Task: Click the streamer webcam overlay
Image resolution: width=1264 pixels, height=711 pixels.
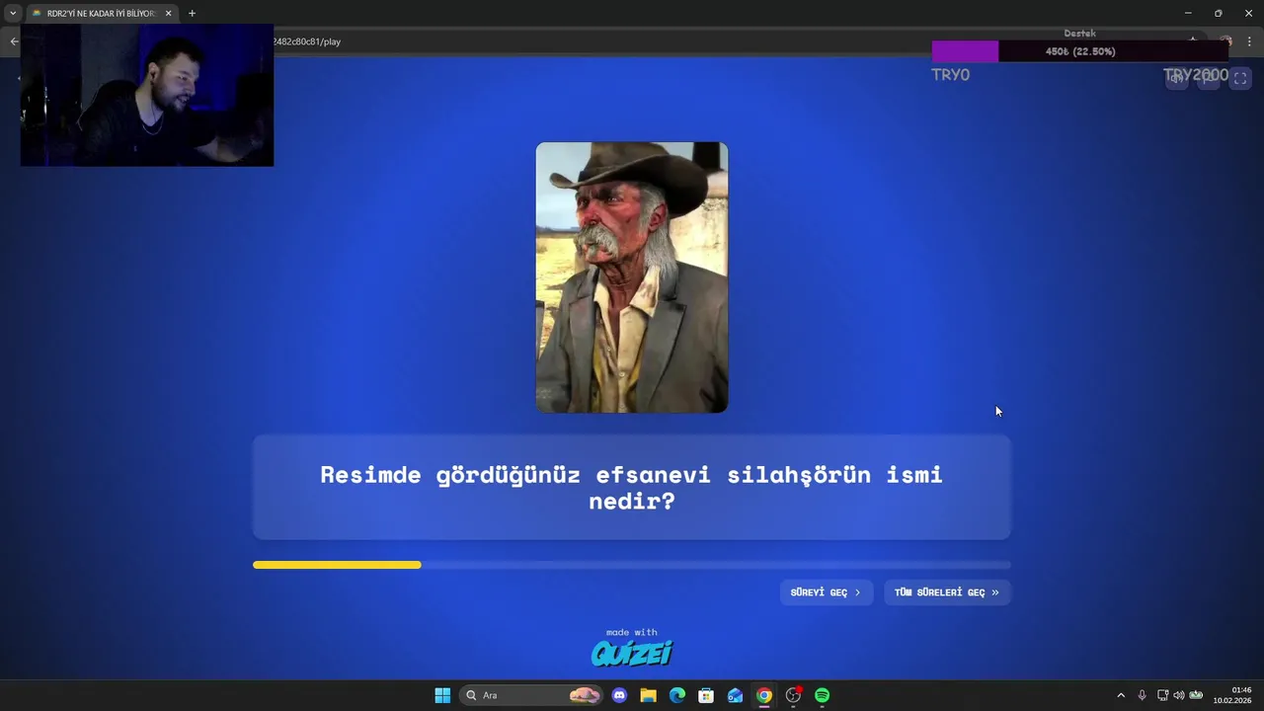Action: (x=147, y=95)
